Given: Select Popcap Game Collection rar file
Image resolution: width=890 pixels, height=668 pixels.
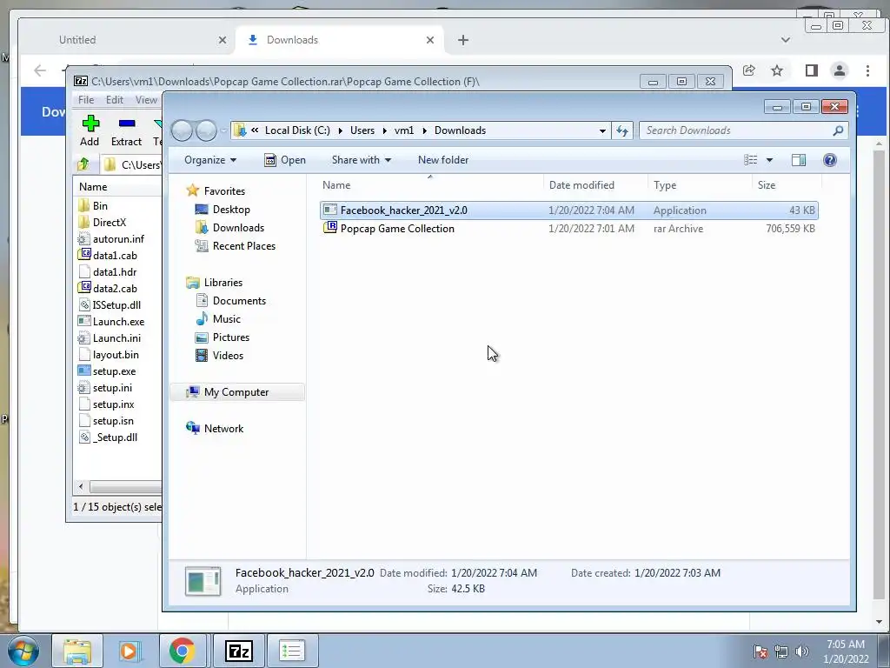Looking at the screenshot, I should coord(568,229).
